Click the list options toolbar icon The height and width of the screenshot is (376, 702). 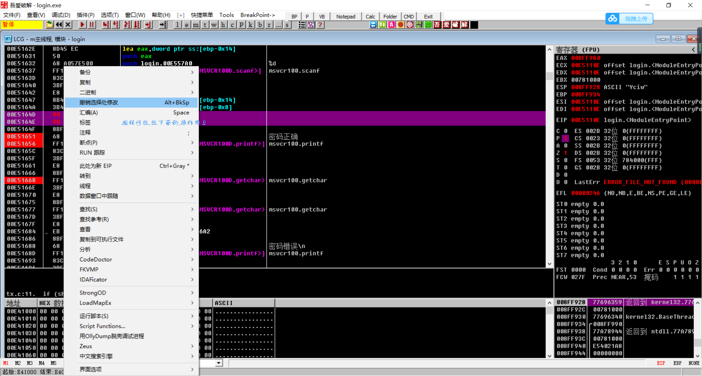point(302,24)
